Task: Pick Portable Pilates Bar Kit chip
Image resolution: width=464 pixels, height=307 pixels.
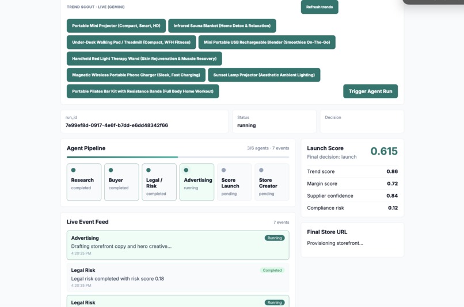Action: [143, 91]
